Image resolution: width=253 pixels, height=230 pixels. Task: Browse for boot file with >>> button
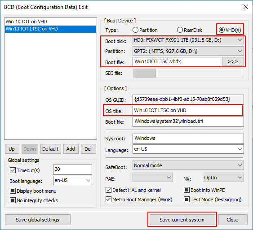[x=233, y=61]
